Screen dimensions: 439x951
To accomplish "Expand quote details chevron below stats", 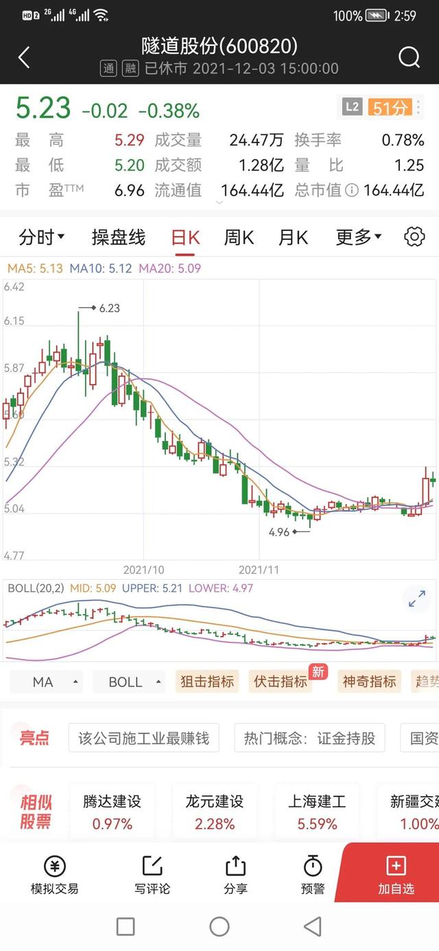I will (219, 203).
